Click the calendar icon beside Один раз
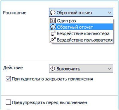The image size is (119, 110). (53, 21)
